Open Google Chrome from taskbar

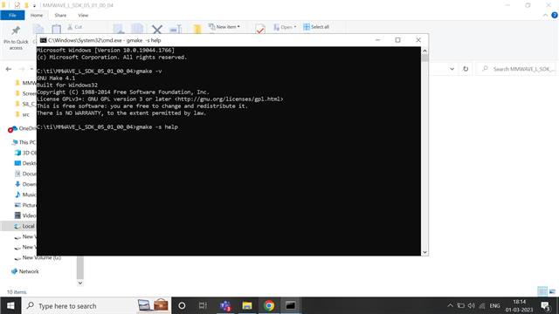click(269, 305)
